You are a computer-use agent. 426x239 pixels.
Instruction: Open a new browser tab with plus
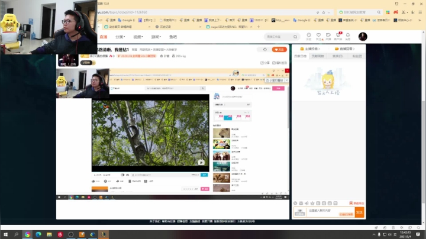[x=259, y=27]
